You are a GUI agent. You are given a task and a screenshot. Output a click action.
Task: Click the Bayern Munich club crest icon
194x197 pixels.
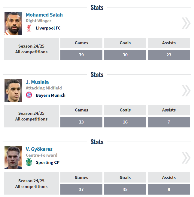pos(29,95)
